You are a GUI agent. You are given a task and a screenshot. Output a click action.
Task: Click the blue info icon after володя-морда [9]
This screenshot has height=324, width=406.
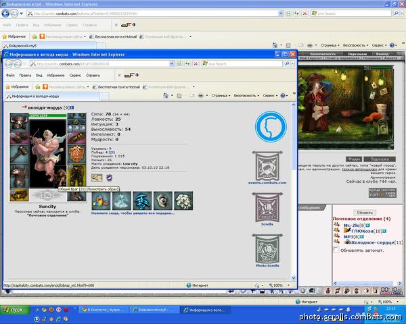pyautogui.click(x=72, y=107)
